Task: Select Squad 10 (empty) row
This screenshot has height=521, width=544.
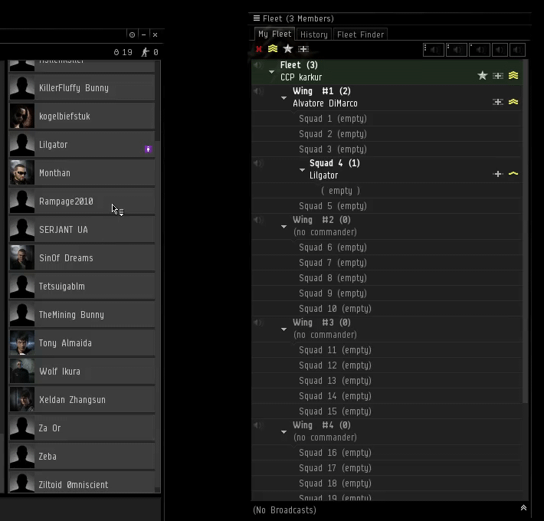Action: (387, 309)
